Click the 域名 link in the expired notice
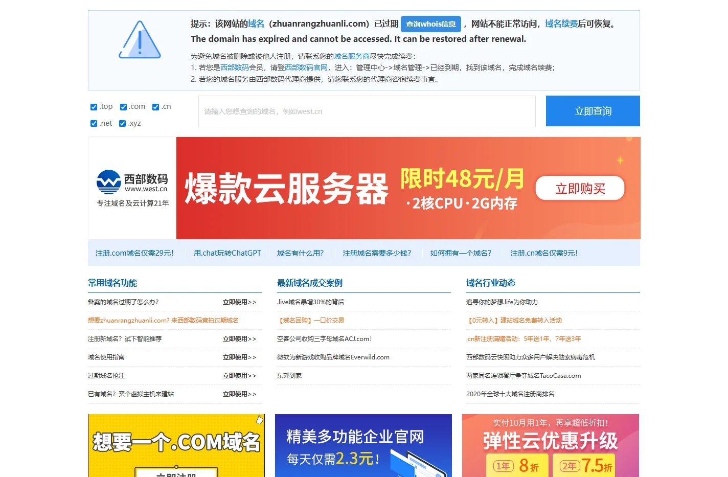The image size is (728, 477). pos(256,24)
